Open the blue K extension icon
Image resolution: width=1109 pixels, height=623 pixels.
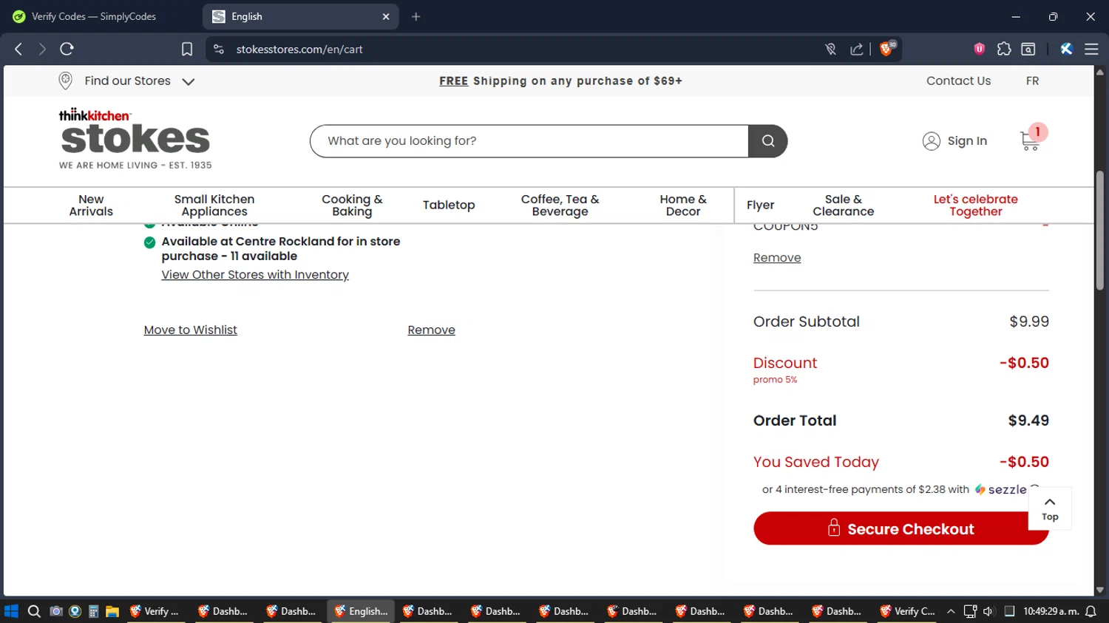pos(1066,49)
